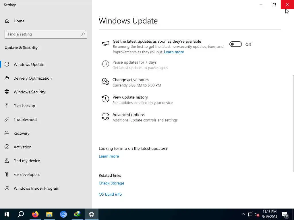Open Delivery Optimization page
Viewport: 294px width, 220px height.
point(46,78)
